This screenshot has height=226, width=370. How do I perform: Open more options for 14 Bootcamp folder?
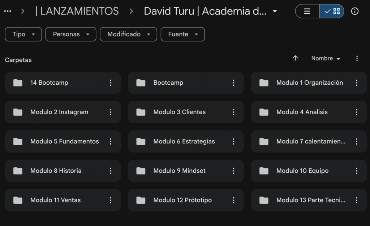111,83
